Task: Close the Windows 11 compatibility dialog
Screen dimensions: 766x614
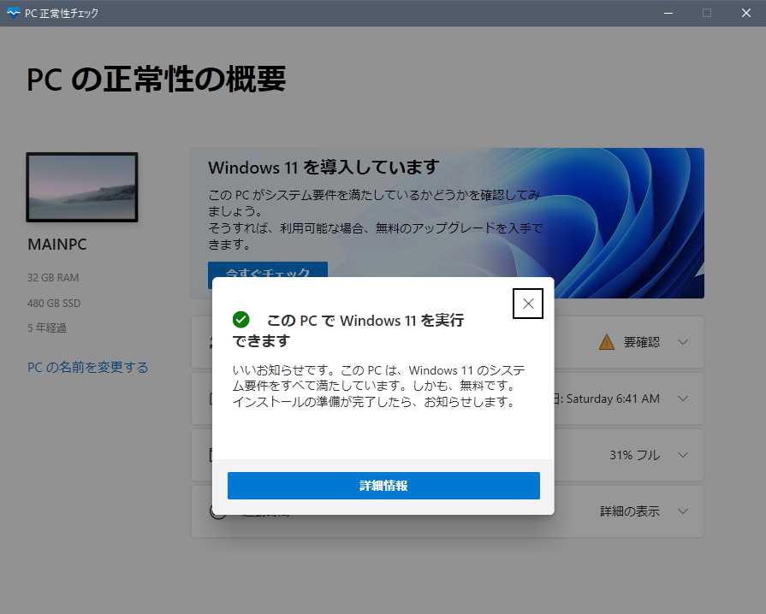Action: (527, 304)
